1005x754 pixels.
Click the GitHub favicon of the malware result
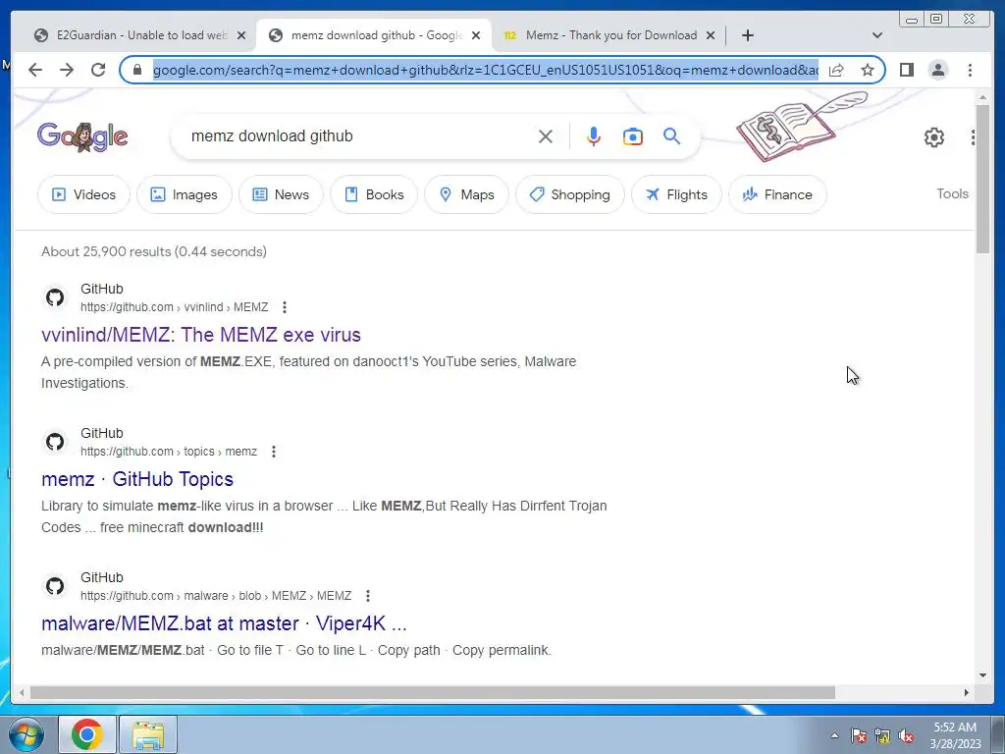55,586
